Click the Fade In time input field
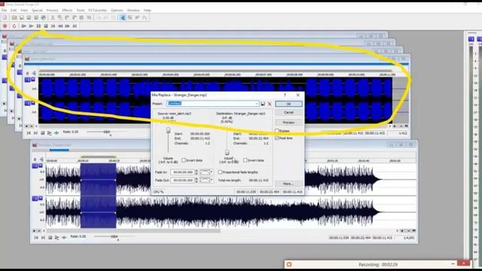The image size is (482, 271). click(182, 172)
